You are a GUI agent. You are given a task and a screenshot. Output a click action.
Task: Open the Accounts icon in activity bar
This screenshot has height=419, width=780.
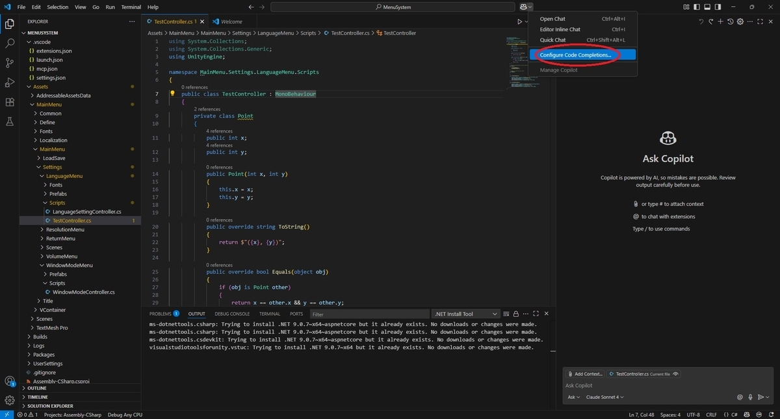coord(10,381)
